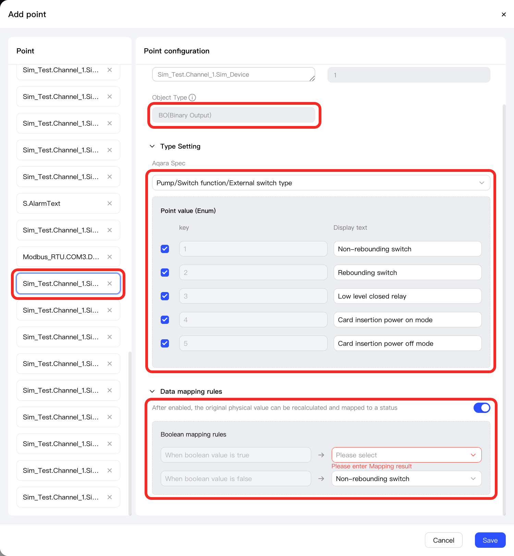
Task: Click the Object Type info icon
Action: [x=192, y=98]
